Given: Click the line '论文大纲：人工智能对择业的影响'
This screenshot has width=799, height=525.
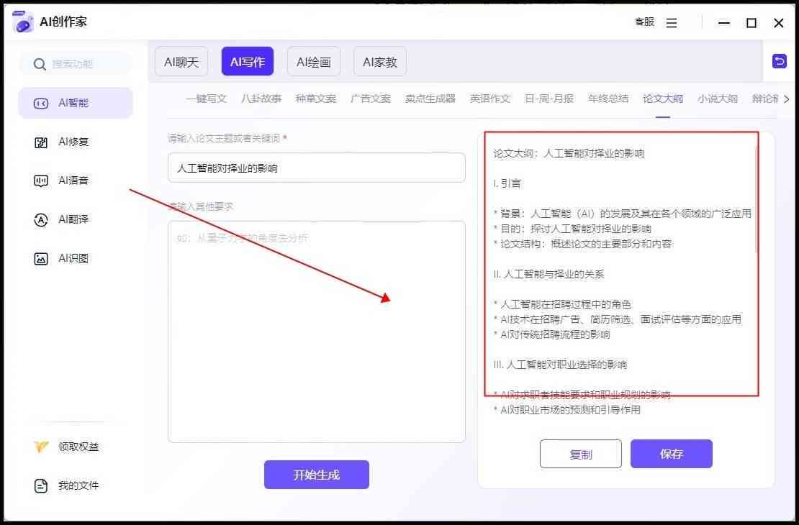Looking at the screenshot, I should click(x=569, y=153).
